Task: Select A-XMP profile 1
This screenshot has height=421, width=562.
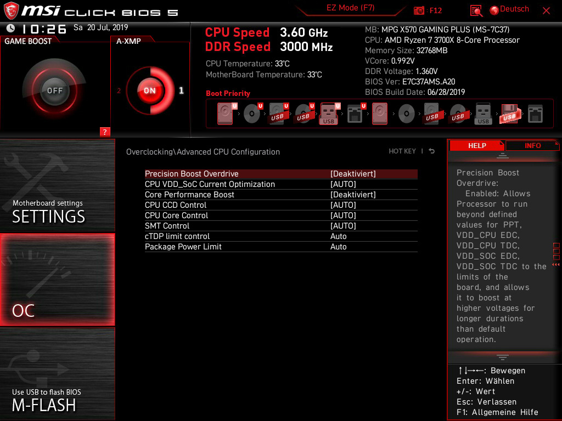Action: (181, 90)
